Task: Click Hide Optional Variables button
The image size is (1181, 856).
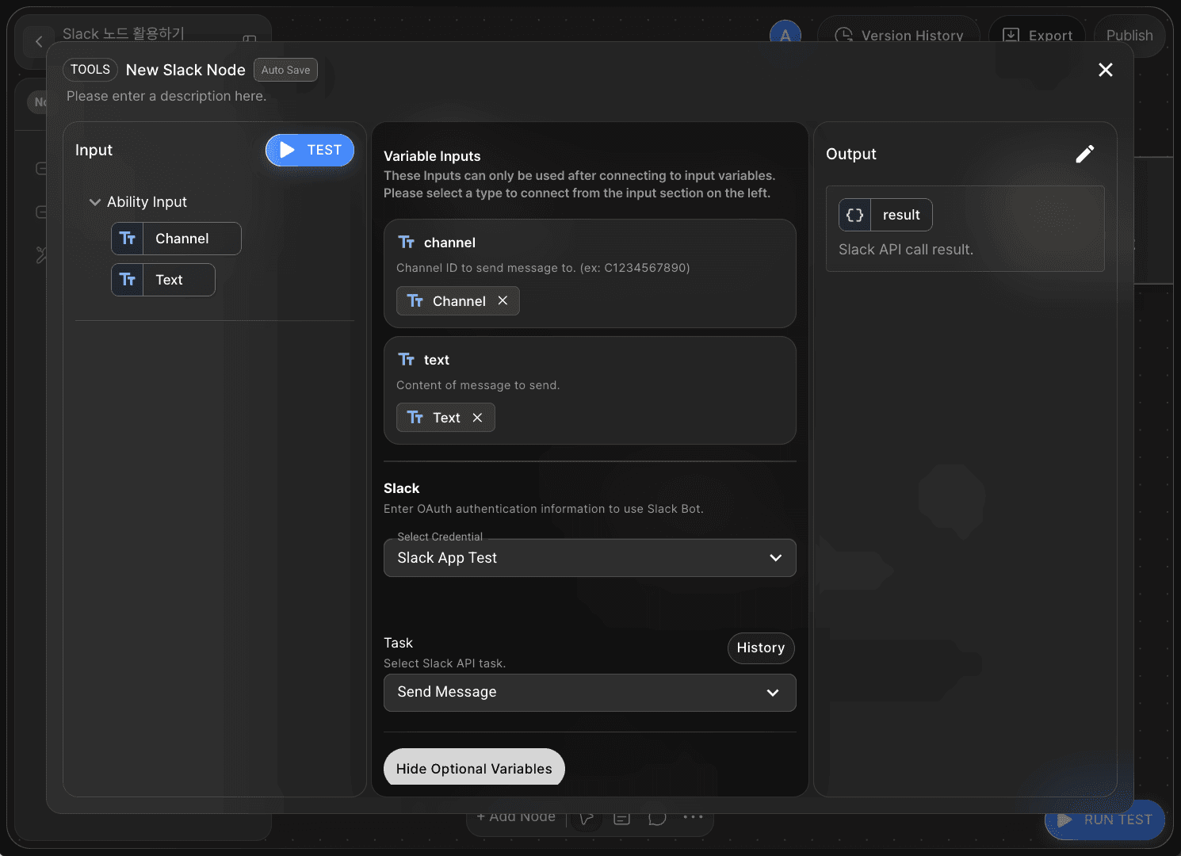Action: coord(474,768)
